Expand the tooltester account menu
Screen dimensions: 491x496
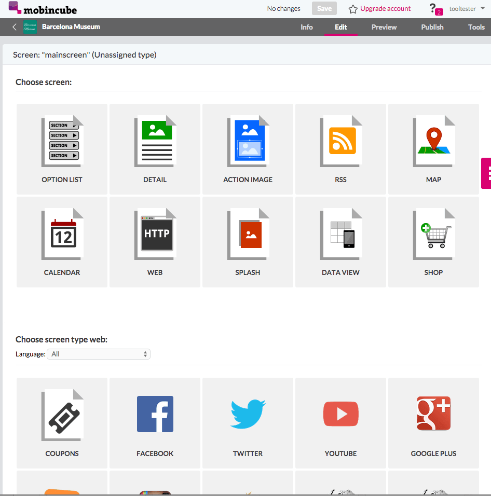tap(467, 8)
